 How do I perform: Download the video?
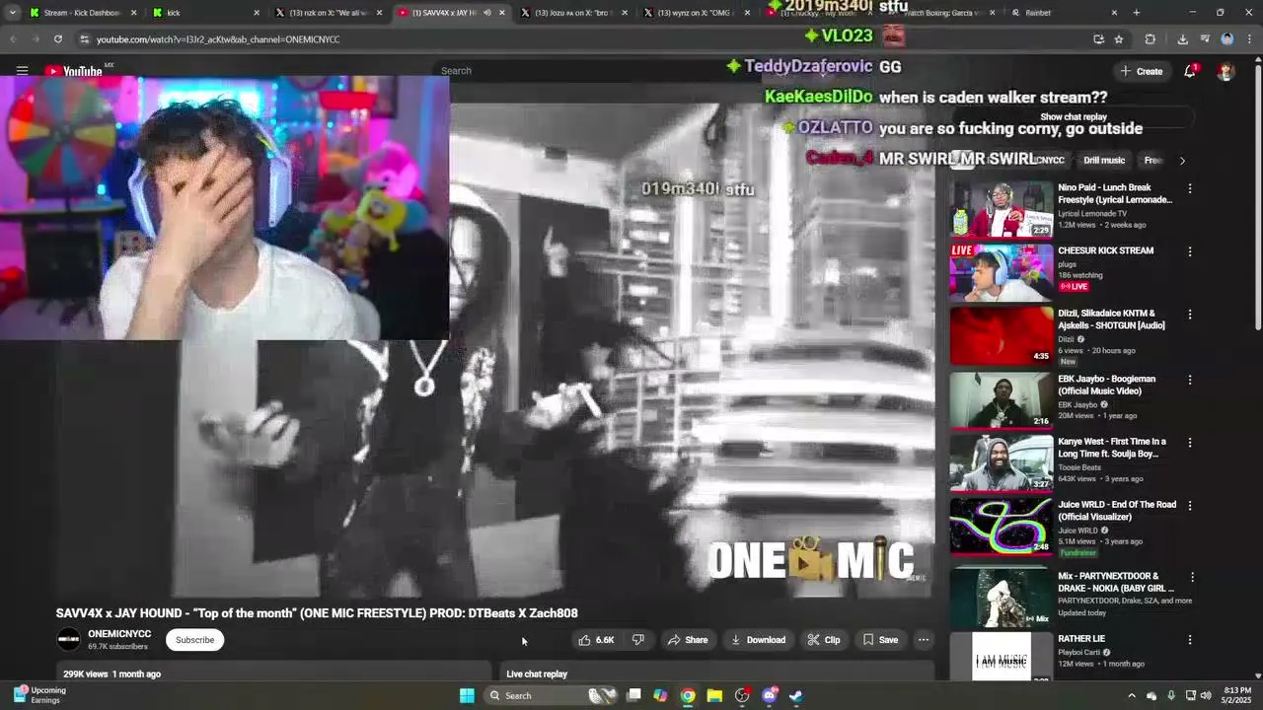coord(758,640)
